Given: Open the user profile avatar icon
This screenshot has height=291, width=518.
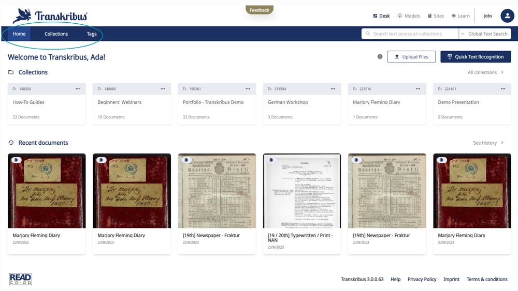Looking at the screenshot, I should pos(507,16).
